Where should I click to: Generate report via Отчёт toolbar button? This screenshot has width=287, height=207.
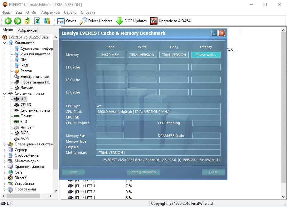67,21
